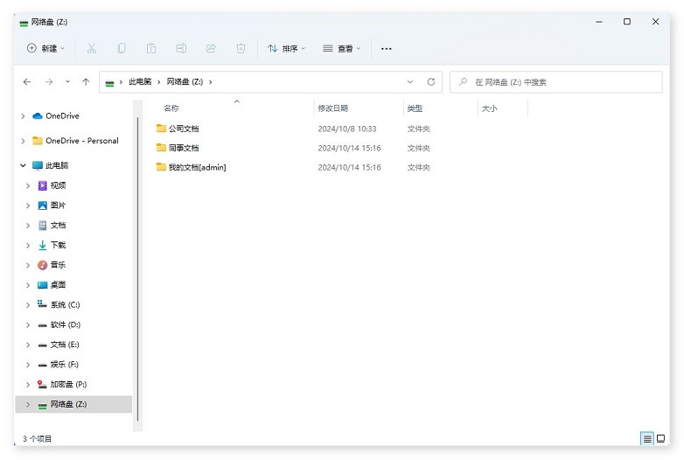Image resolution: width=684 pixels, height=460 pixels.
Task: Select OneDrive - Personal in sidebar
Action: click(x=82, y=141)
